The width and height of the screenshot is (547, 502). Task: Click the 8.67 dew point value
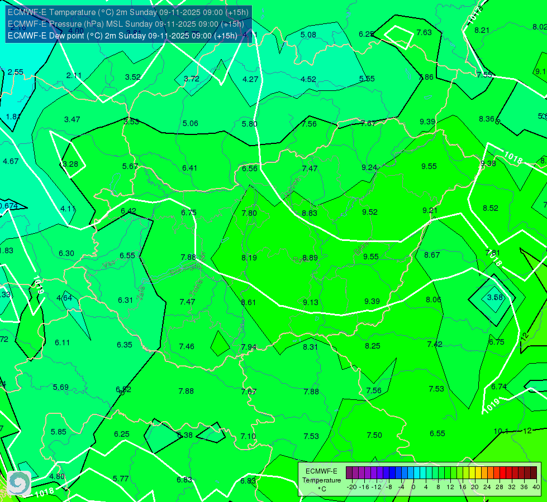click(x=432, y=255)
